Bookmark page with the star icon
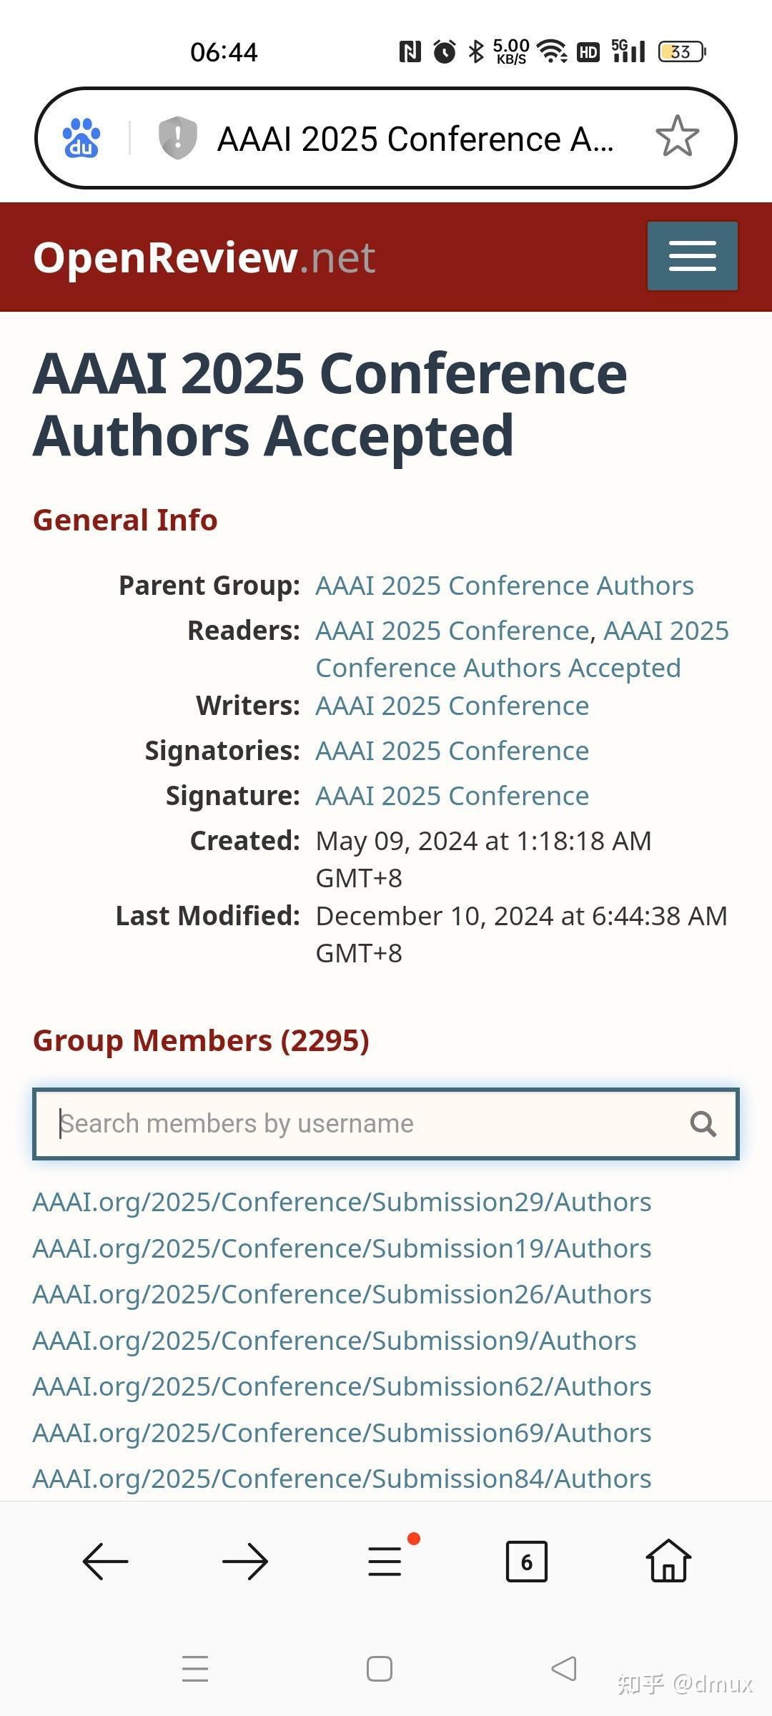This screenshot has height=1716, width=772. pos(677,137)
